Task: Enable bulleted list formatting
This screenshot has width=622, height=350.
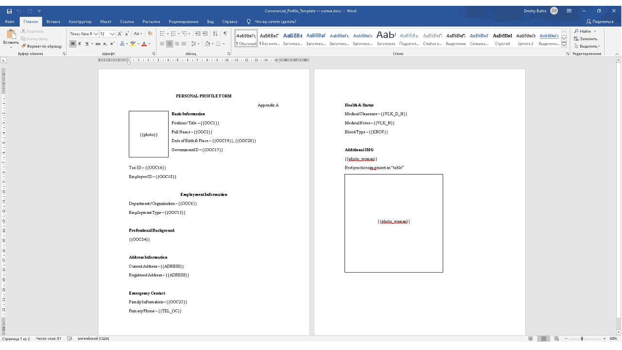Action: pos(161,34)
